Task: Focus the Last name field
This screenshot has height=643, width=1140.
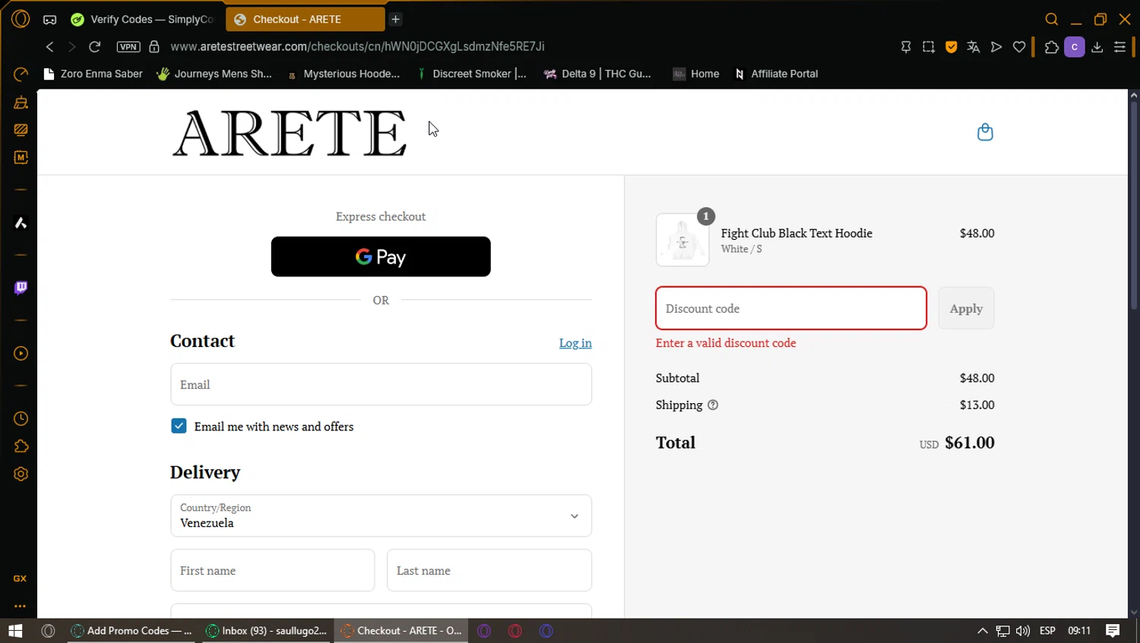Action: click(489, 570)
